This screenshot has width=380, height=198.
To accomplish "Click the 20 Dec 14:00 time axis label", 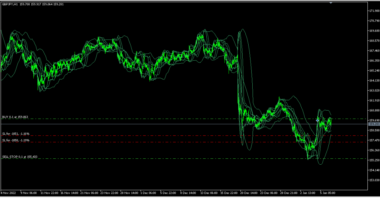I will click(248, 193).
